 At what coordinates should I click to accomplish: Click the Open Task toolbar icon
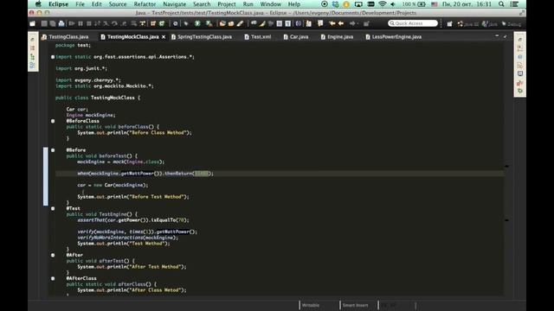click(231, 23)
